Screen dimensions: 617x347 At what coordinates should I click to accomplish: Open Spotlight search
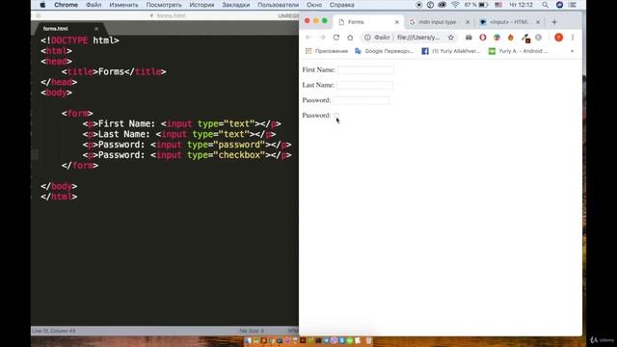point(545,5)
